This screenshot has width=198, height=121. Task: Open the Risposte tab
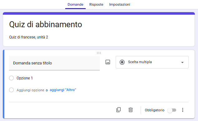click(96, 4)
